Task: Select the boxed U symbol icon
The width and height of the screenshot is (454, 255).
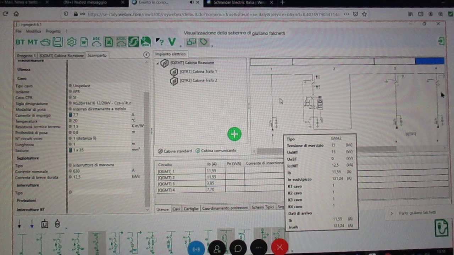Action: 44,224
